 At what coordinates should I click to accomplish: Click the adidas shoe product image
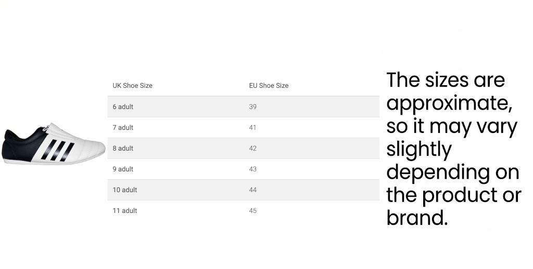click(54, 144)
